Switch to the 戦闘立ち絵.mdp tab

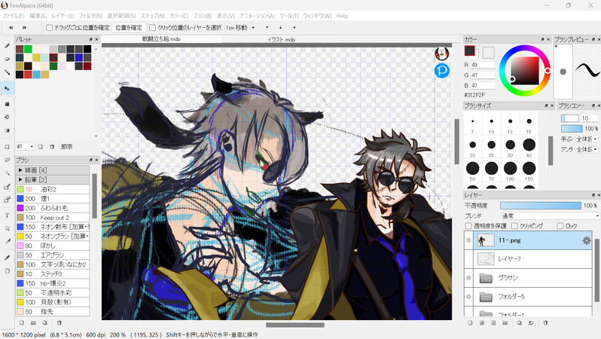click(x=161, y=39)
